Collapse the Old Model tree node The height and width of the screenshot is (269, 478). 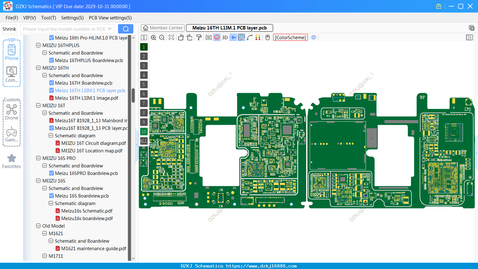coord(38,226)
